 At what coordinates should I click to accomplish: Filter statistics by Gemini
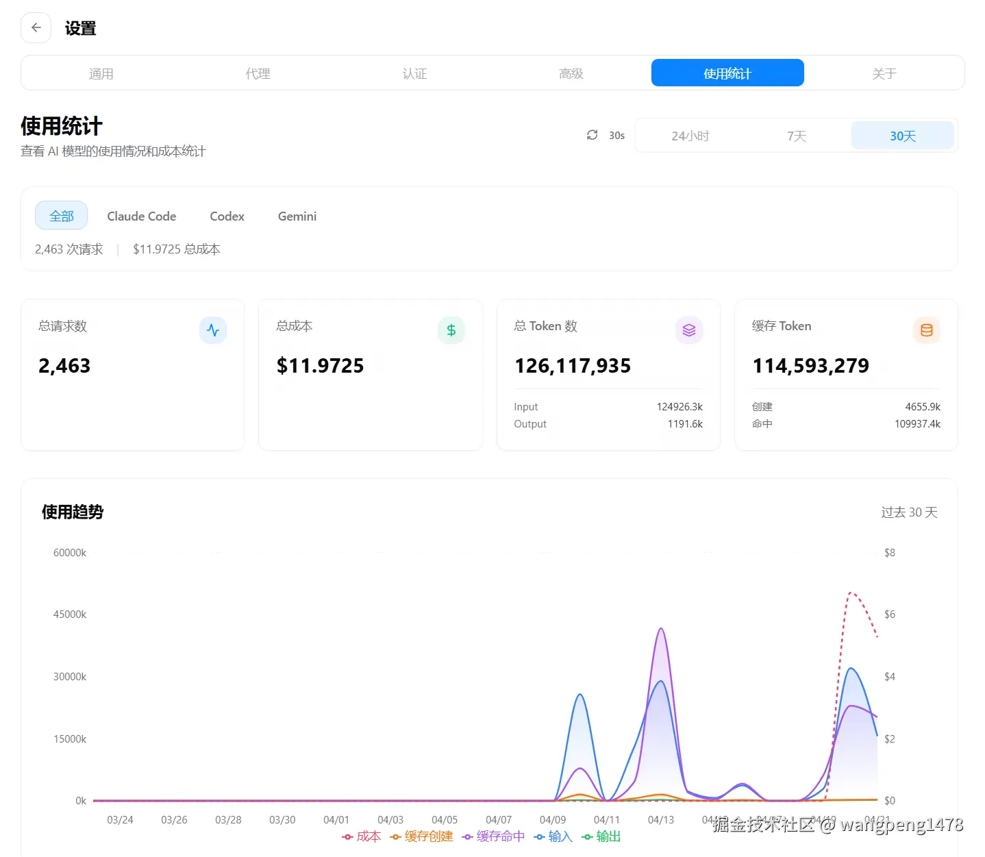click(297, 216)
